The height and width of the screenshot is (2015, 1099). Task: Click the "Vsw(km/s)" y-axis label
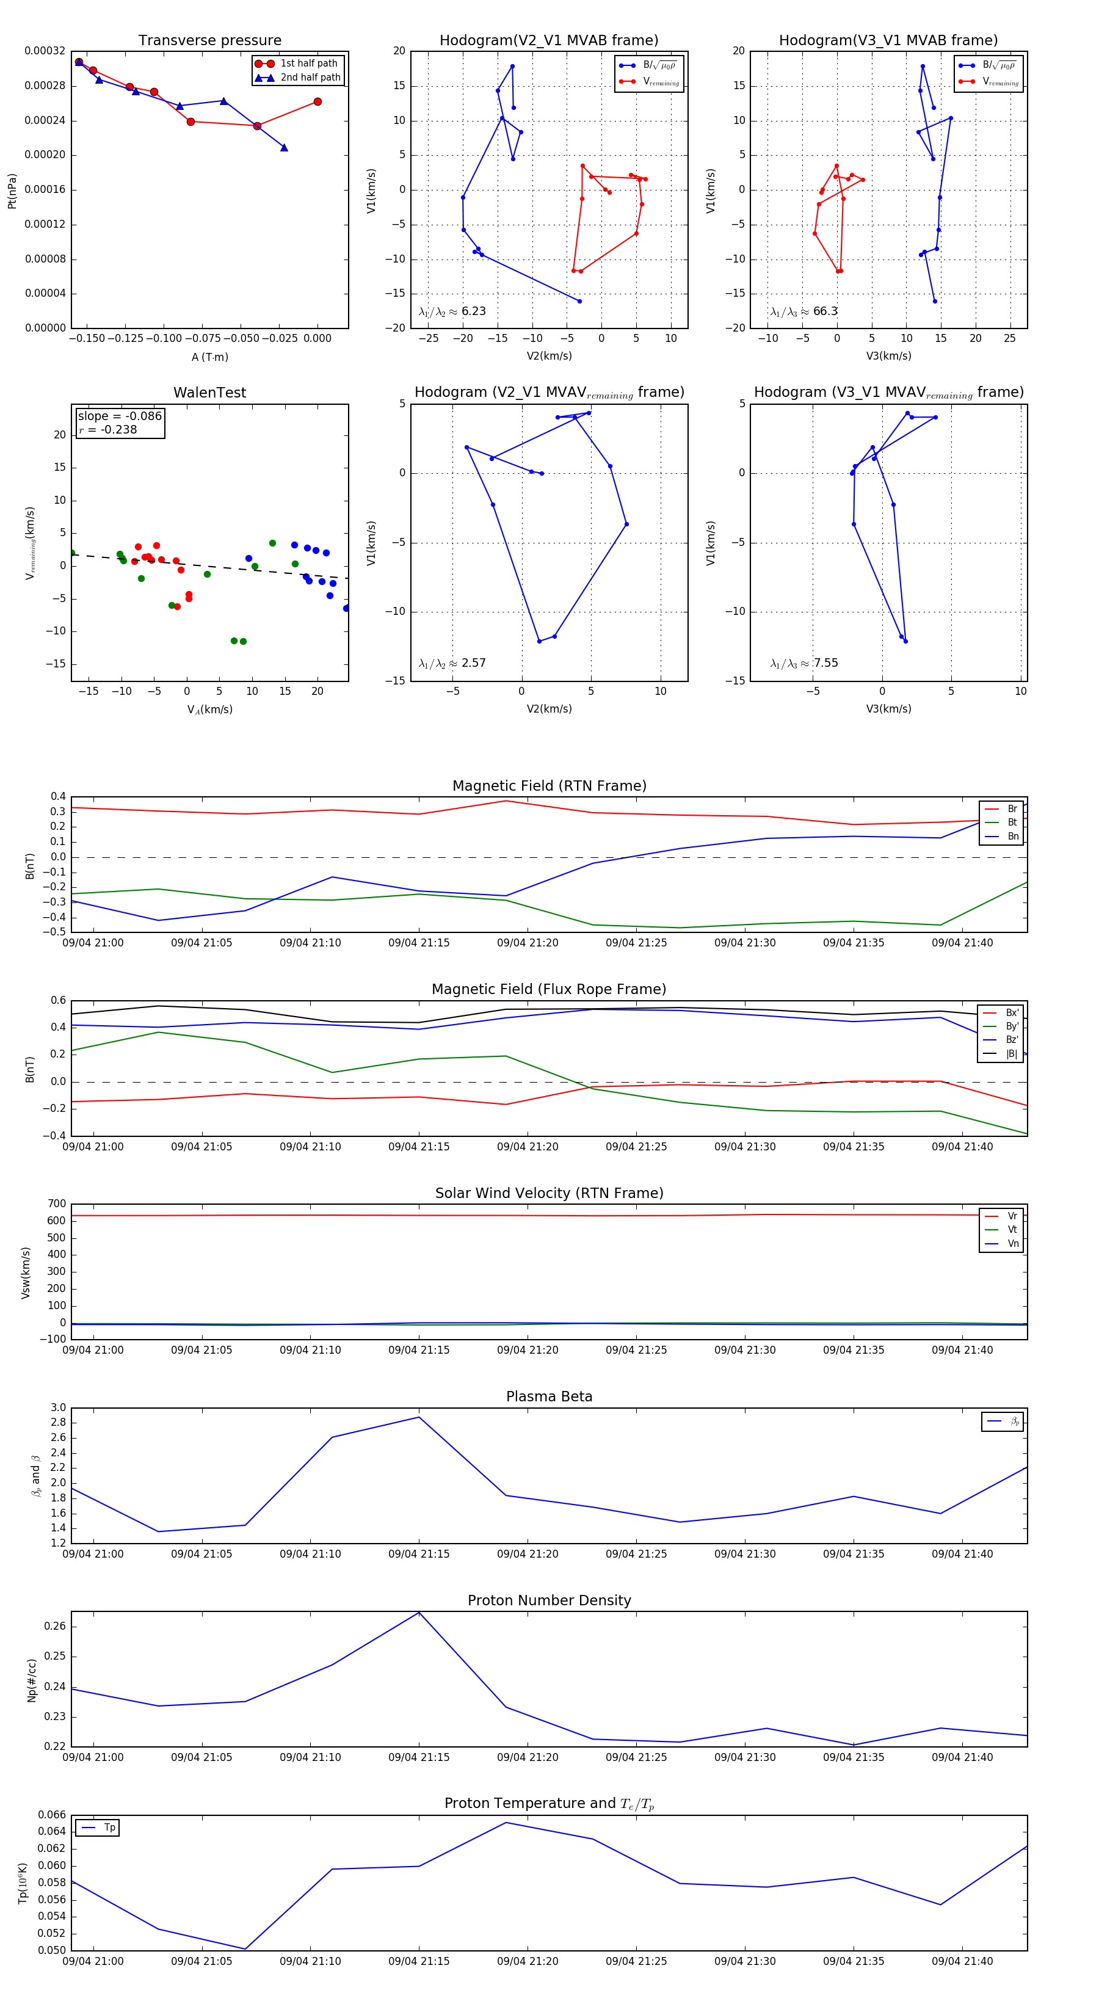[25, 1273]
